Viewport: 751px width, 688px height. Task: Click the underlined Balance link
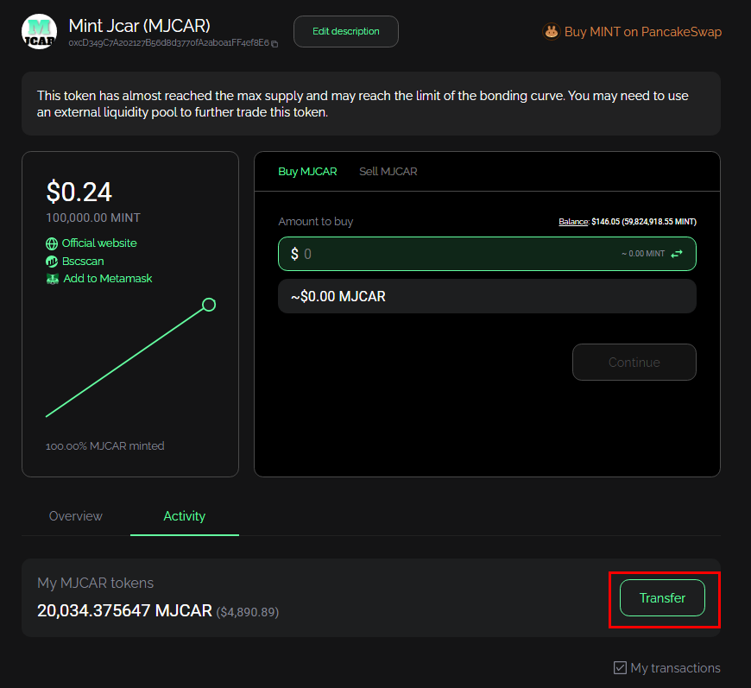(573, 222)
